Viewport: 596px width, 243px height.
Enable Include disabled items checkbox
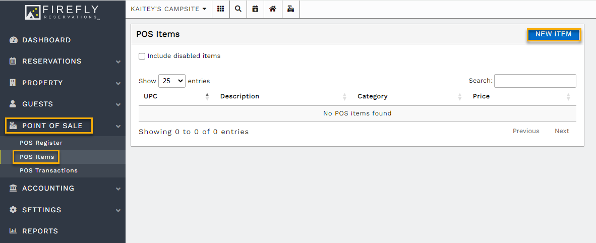click(142, 56)
